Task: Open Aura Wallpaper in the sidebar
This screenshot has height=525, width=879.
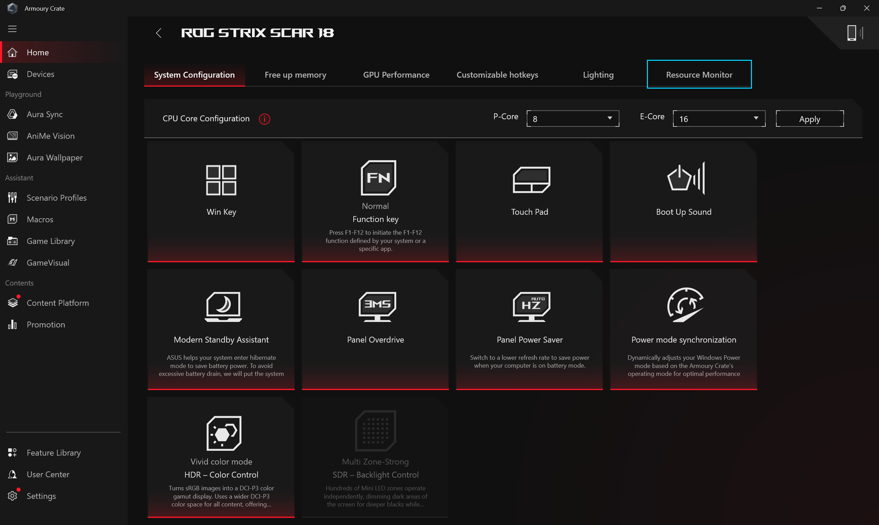Action: click(64, 157)
